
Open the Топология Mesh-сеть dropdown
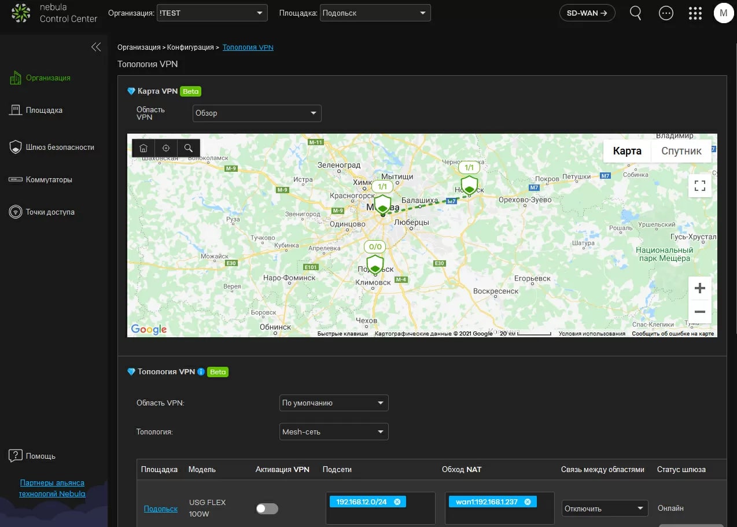point(333,432)
